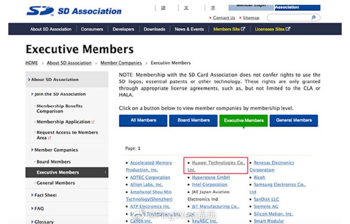Image resolution: width=350 pixels, height=224 pixels.
Task: Click the external link icon beside Members Site
Action: (x=243, y=29)
